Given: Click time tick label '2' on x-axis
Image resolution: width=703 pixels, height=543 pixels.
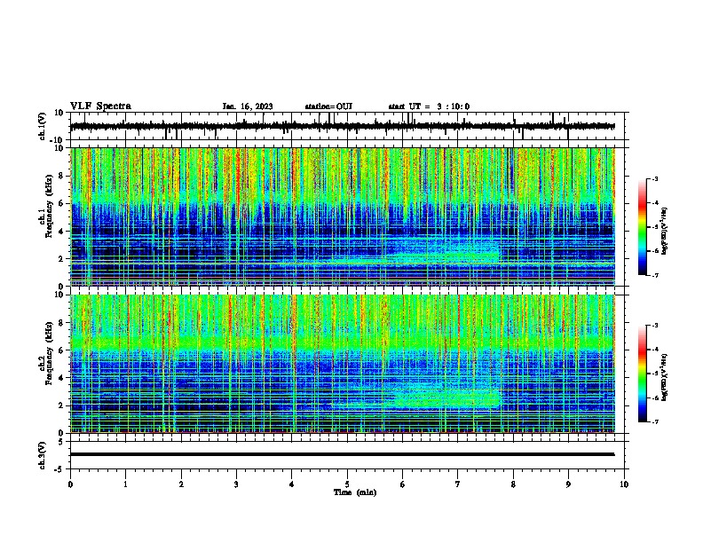Looking at the screenshot, I should [181, 484].
